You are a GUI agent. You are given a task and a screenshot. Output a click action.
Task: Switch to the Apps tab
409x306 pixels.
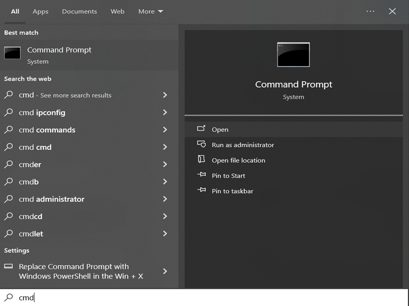click(x=40, y=11)
